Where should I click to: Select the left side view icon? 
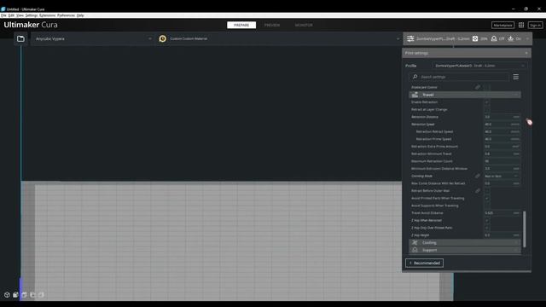click(x=32, y=295)
